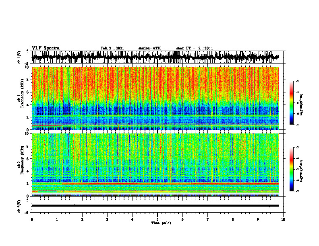Image resolution: width=319 pixels, height=246 pixels.
Task: Click the ch.2 colorbar "-3" top label
Action: click(x=297, y=148)
